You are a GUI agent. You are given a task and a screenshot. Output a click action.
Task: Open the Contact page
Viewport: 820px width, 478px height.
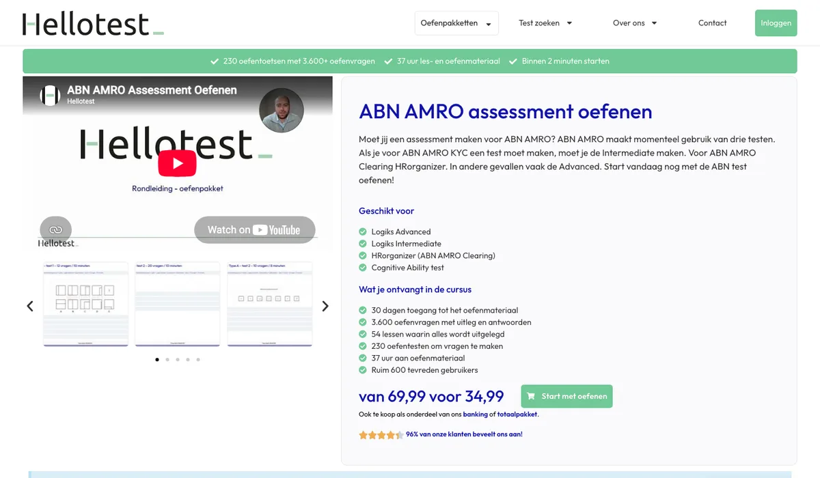712,23
